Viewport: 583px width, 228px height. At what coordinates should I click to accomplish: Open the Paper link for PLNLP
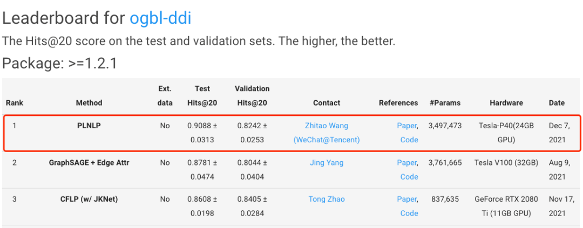pos(406,126)
